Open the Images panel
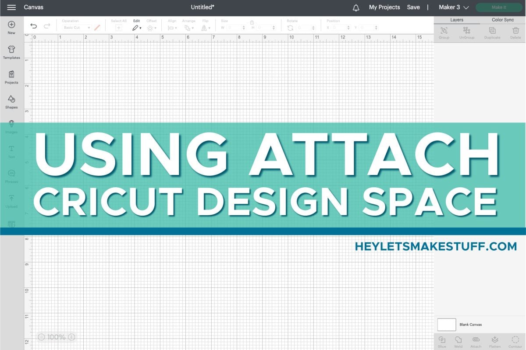The image size is (526, 350). tap(11, 127)
